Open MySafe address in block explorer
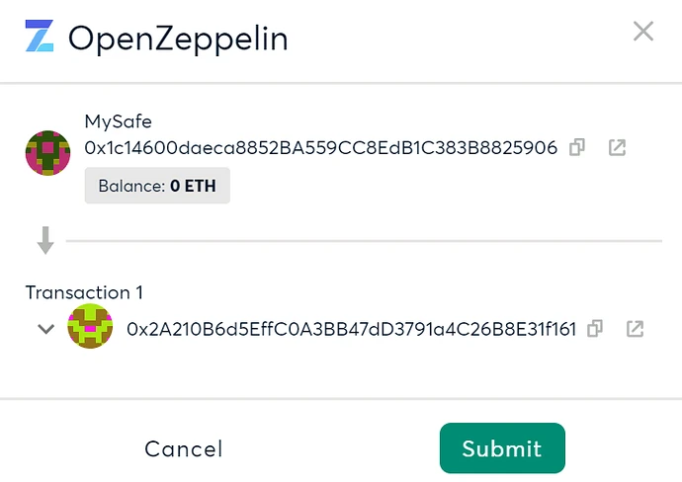The width and height of the screenshot is (682, 482). tap(617, 148)
